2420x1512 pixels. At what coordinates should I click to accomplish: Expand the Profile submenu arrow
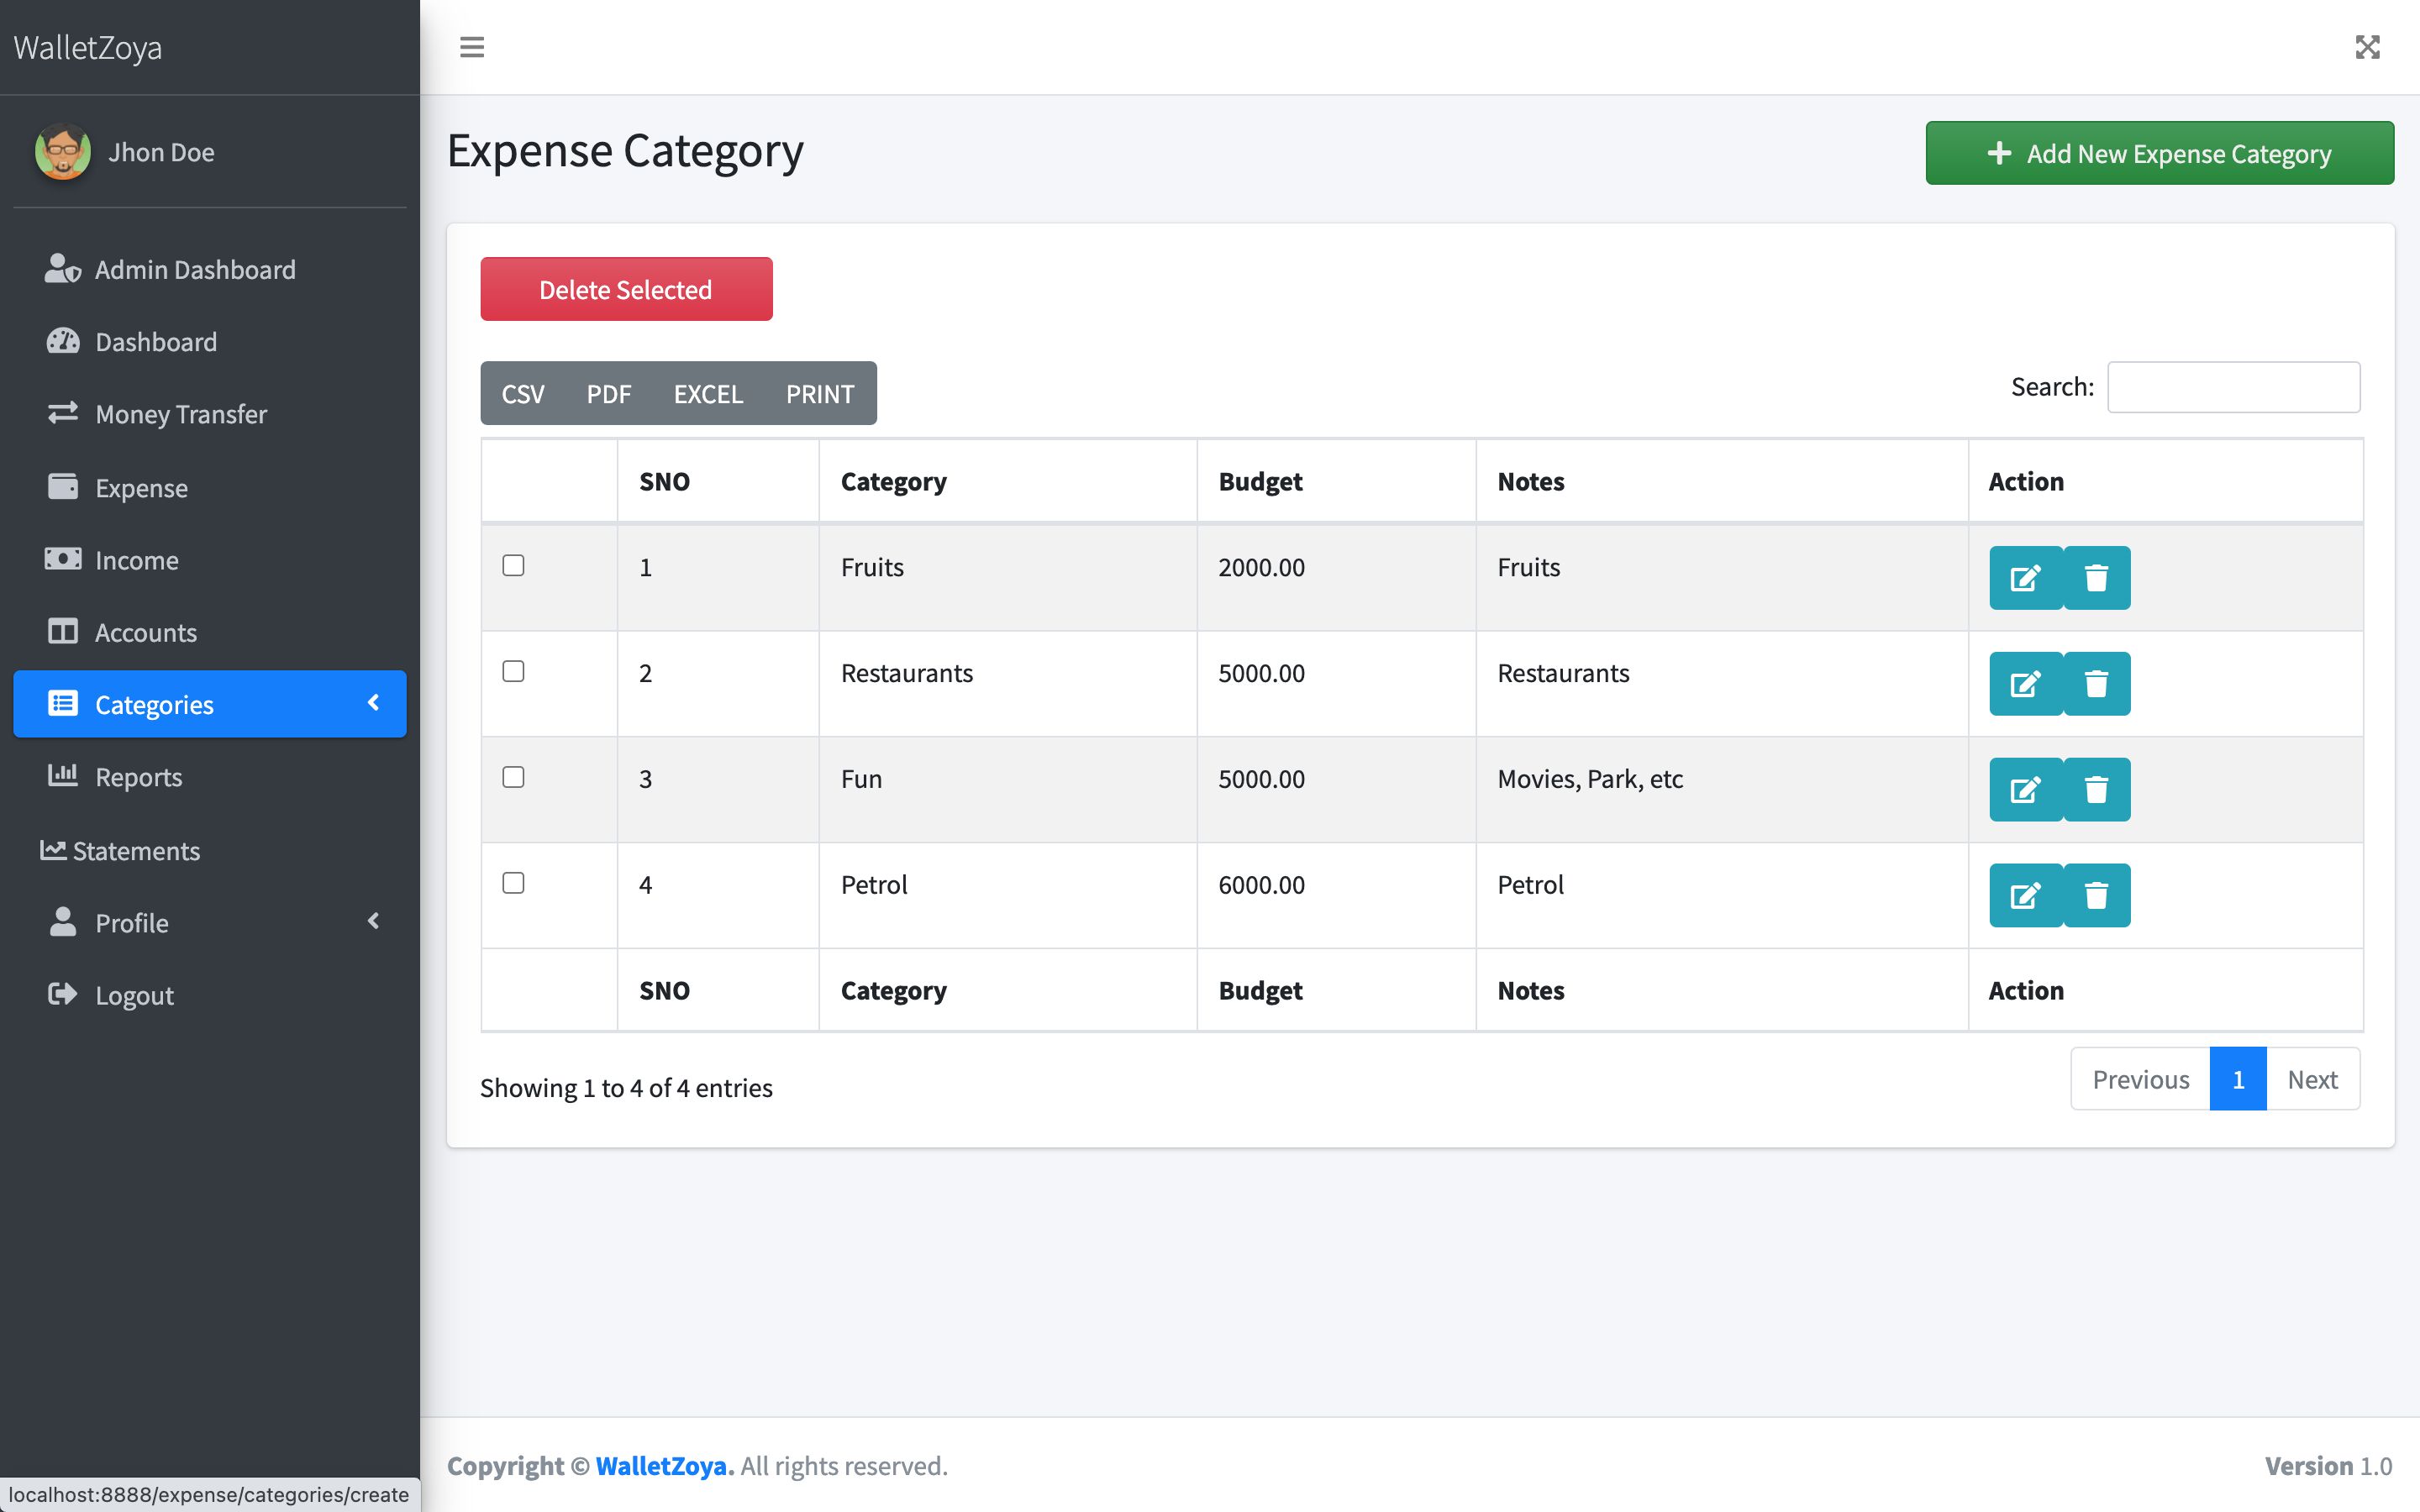pos(374,921)
